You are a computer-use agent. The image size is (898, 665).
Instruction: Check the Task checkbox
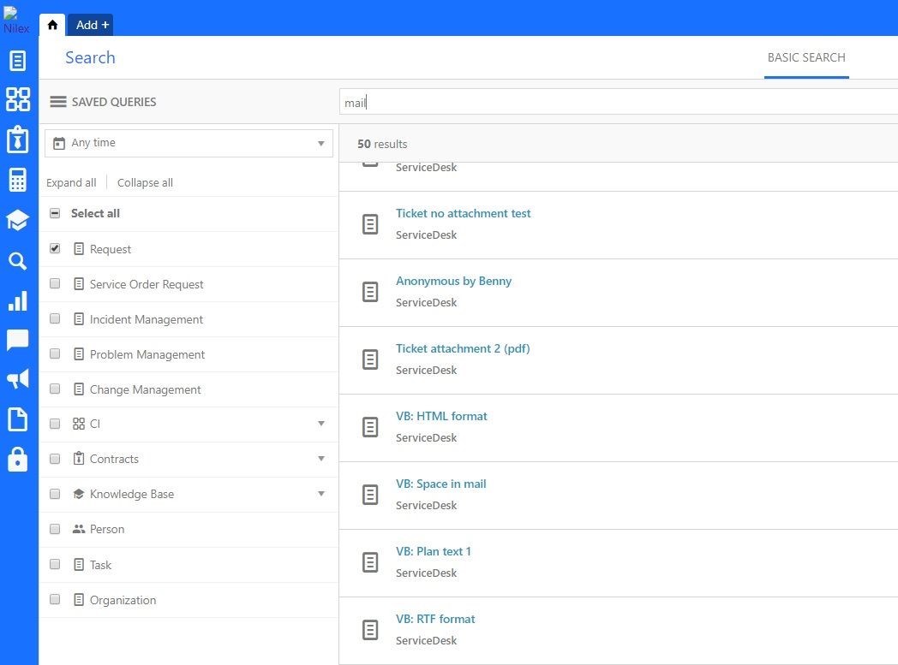(55, 564)
